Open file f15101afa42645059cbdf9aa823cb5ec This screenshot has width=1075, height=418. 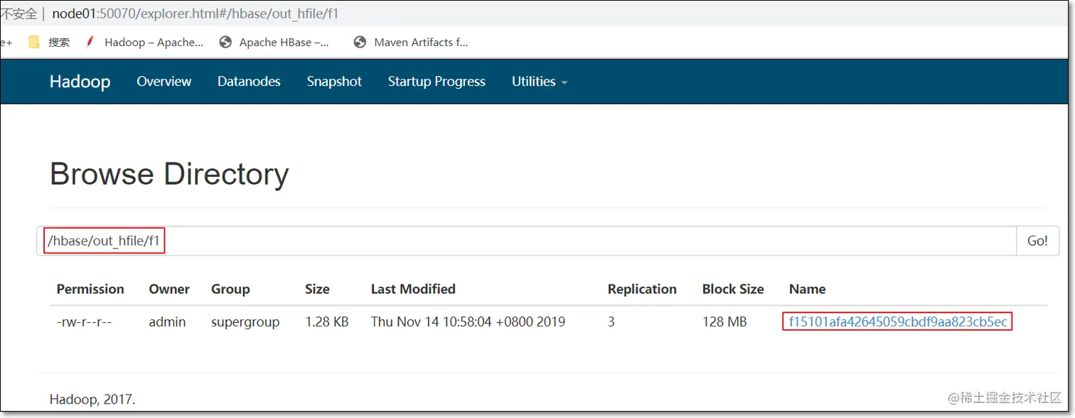897,322
